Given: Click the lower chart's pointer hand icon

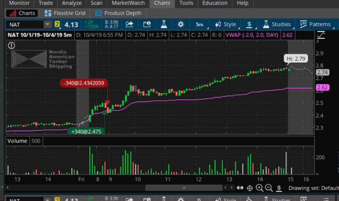Looking at the screenshot, I should [x=249, y=199].
